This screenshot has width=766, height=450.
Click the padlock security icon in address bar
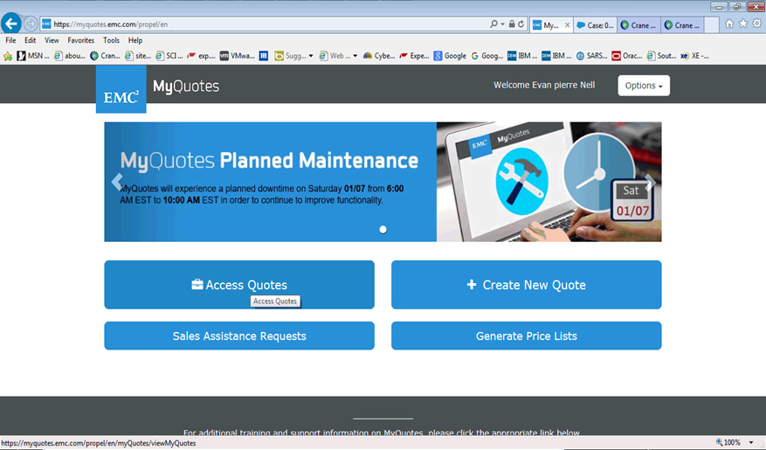[x=512, y=24]
